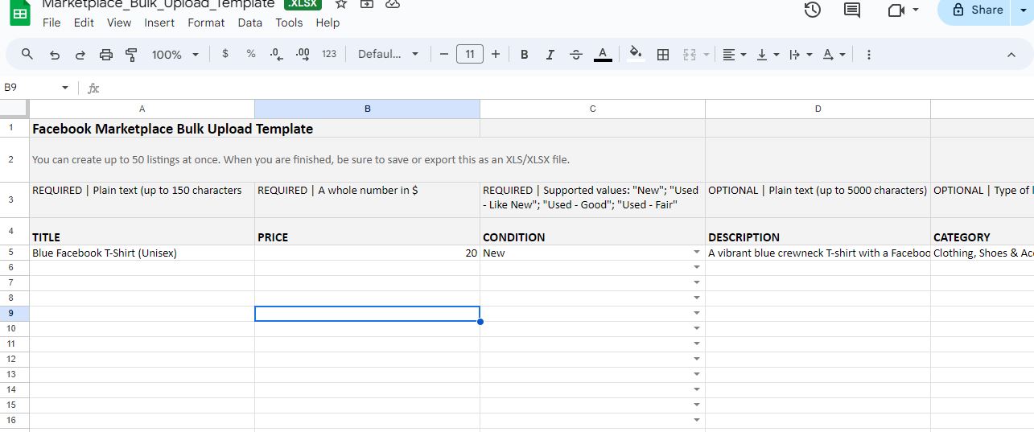Click the price cell containing 20
This screenshot has height=432, width=1034.
coord(368,253)
